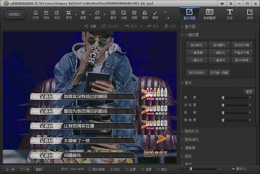Toggle 图片信息 (Image Info) display
The image size is (260, 174).
tap(97, 169)
